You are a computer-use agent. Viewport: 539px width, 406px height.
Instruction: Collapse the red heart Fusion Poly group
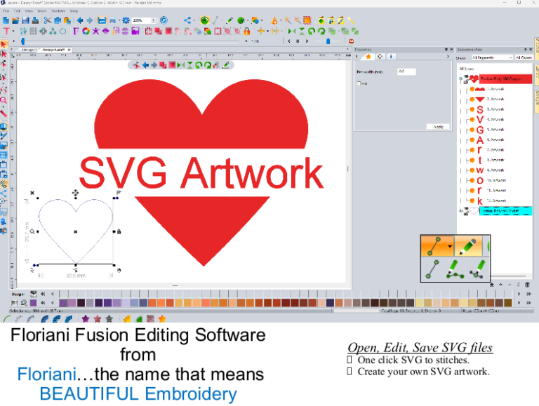(461, 79)
